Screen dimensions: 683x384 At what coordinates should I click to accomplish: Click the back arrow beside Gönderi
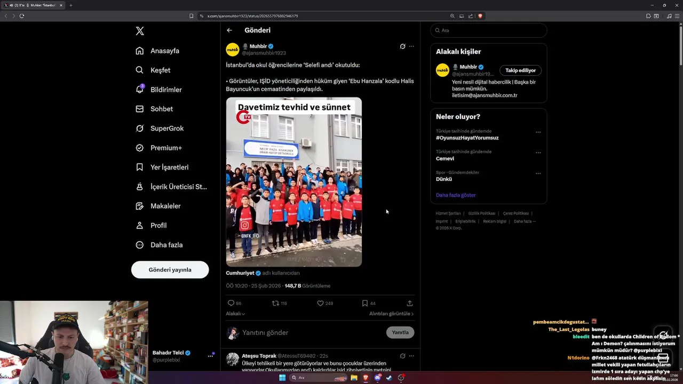229,30
